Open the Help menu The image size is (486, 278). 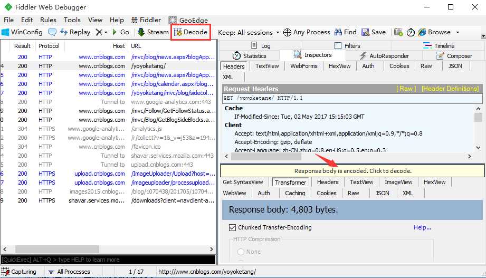point(117,20)
